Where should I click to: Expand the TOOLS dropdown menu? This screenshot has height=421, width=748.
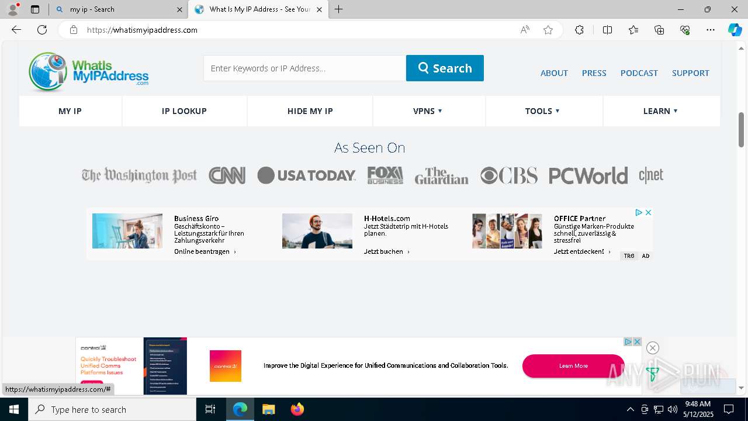543,111
